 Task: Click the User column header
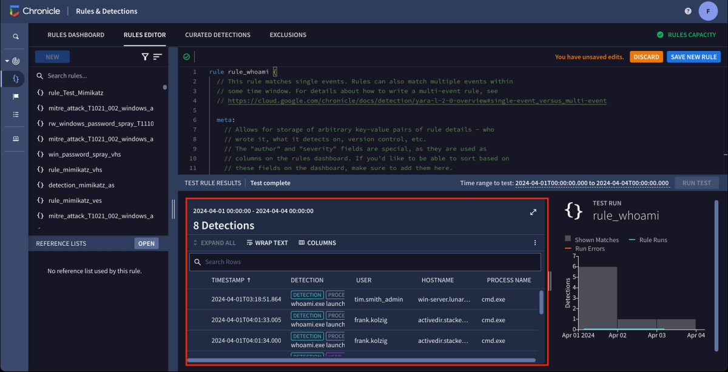click(364, 280)
